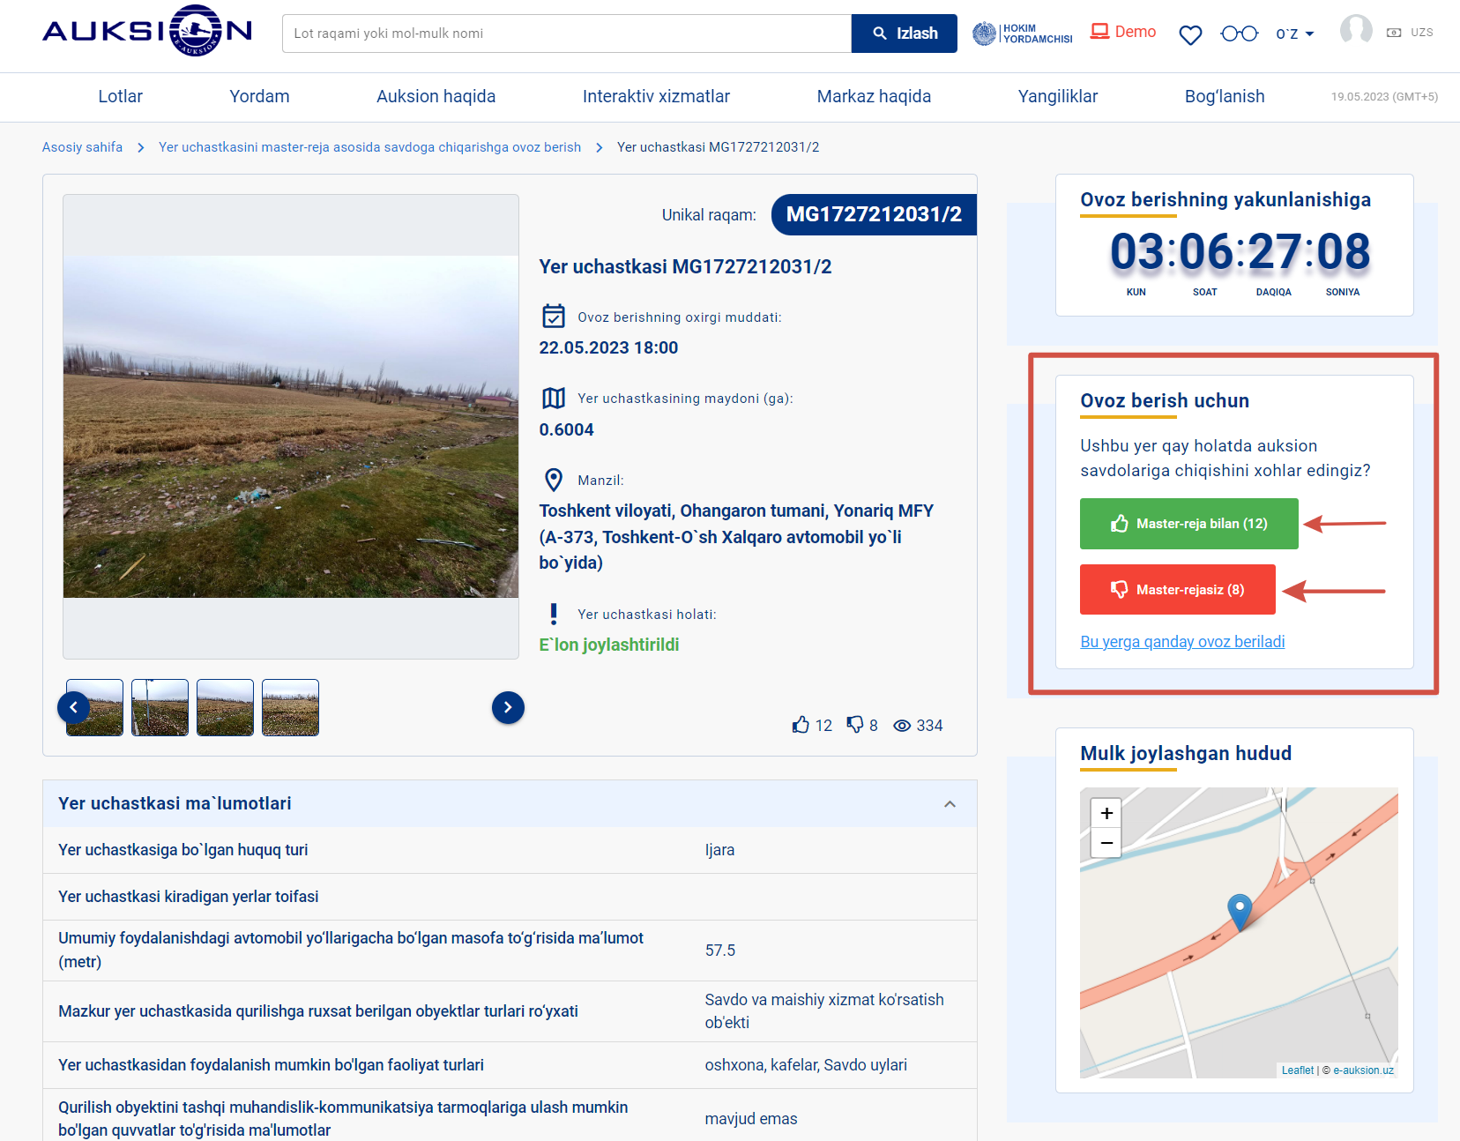Open the favorites heart icon

pos(1190,34)
